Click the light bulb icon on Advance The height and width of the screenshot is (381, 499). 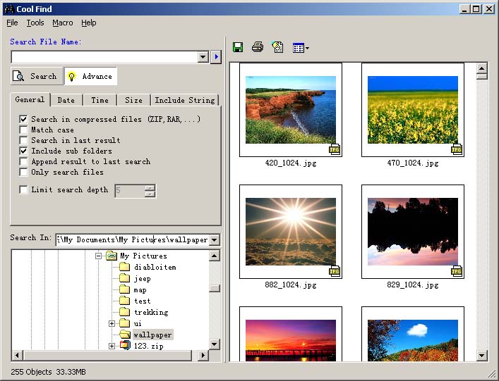[71, 77]
